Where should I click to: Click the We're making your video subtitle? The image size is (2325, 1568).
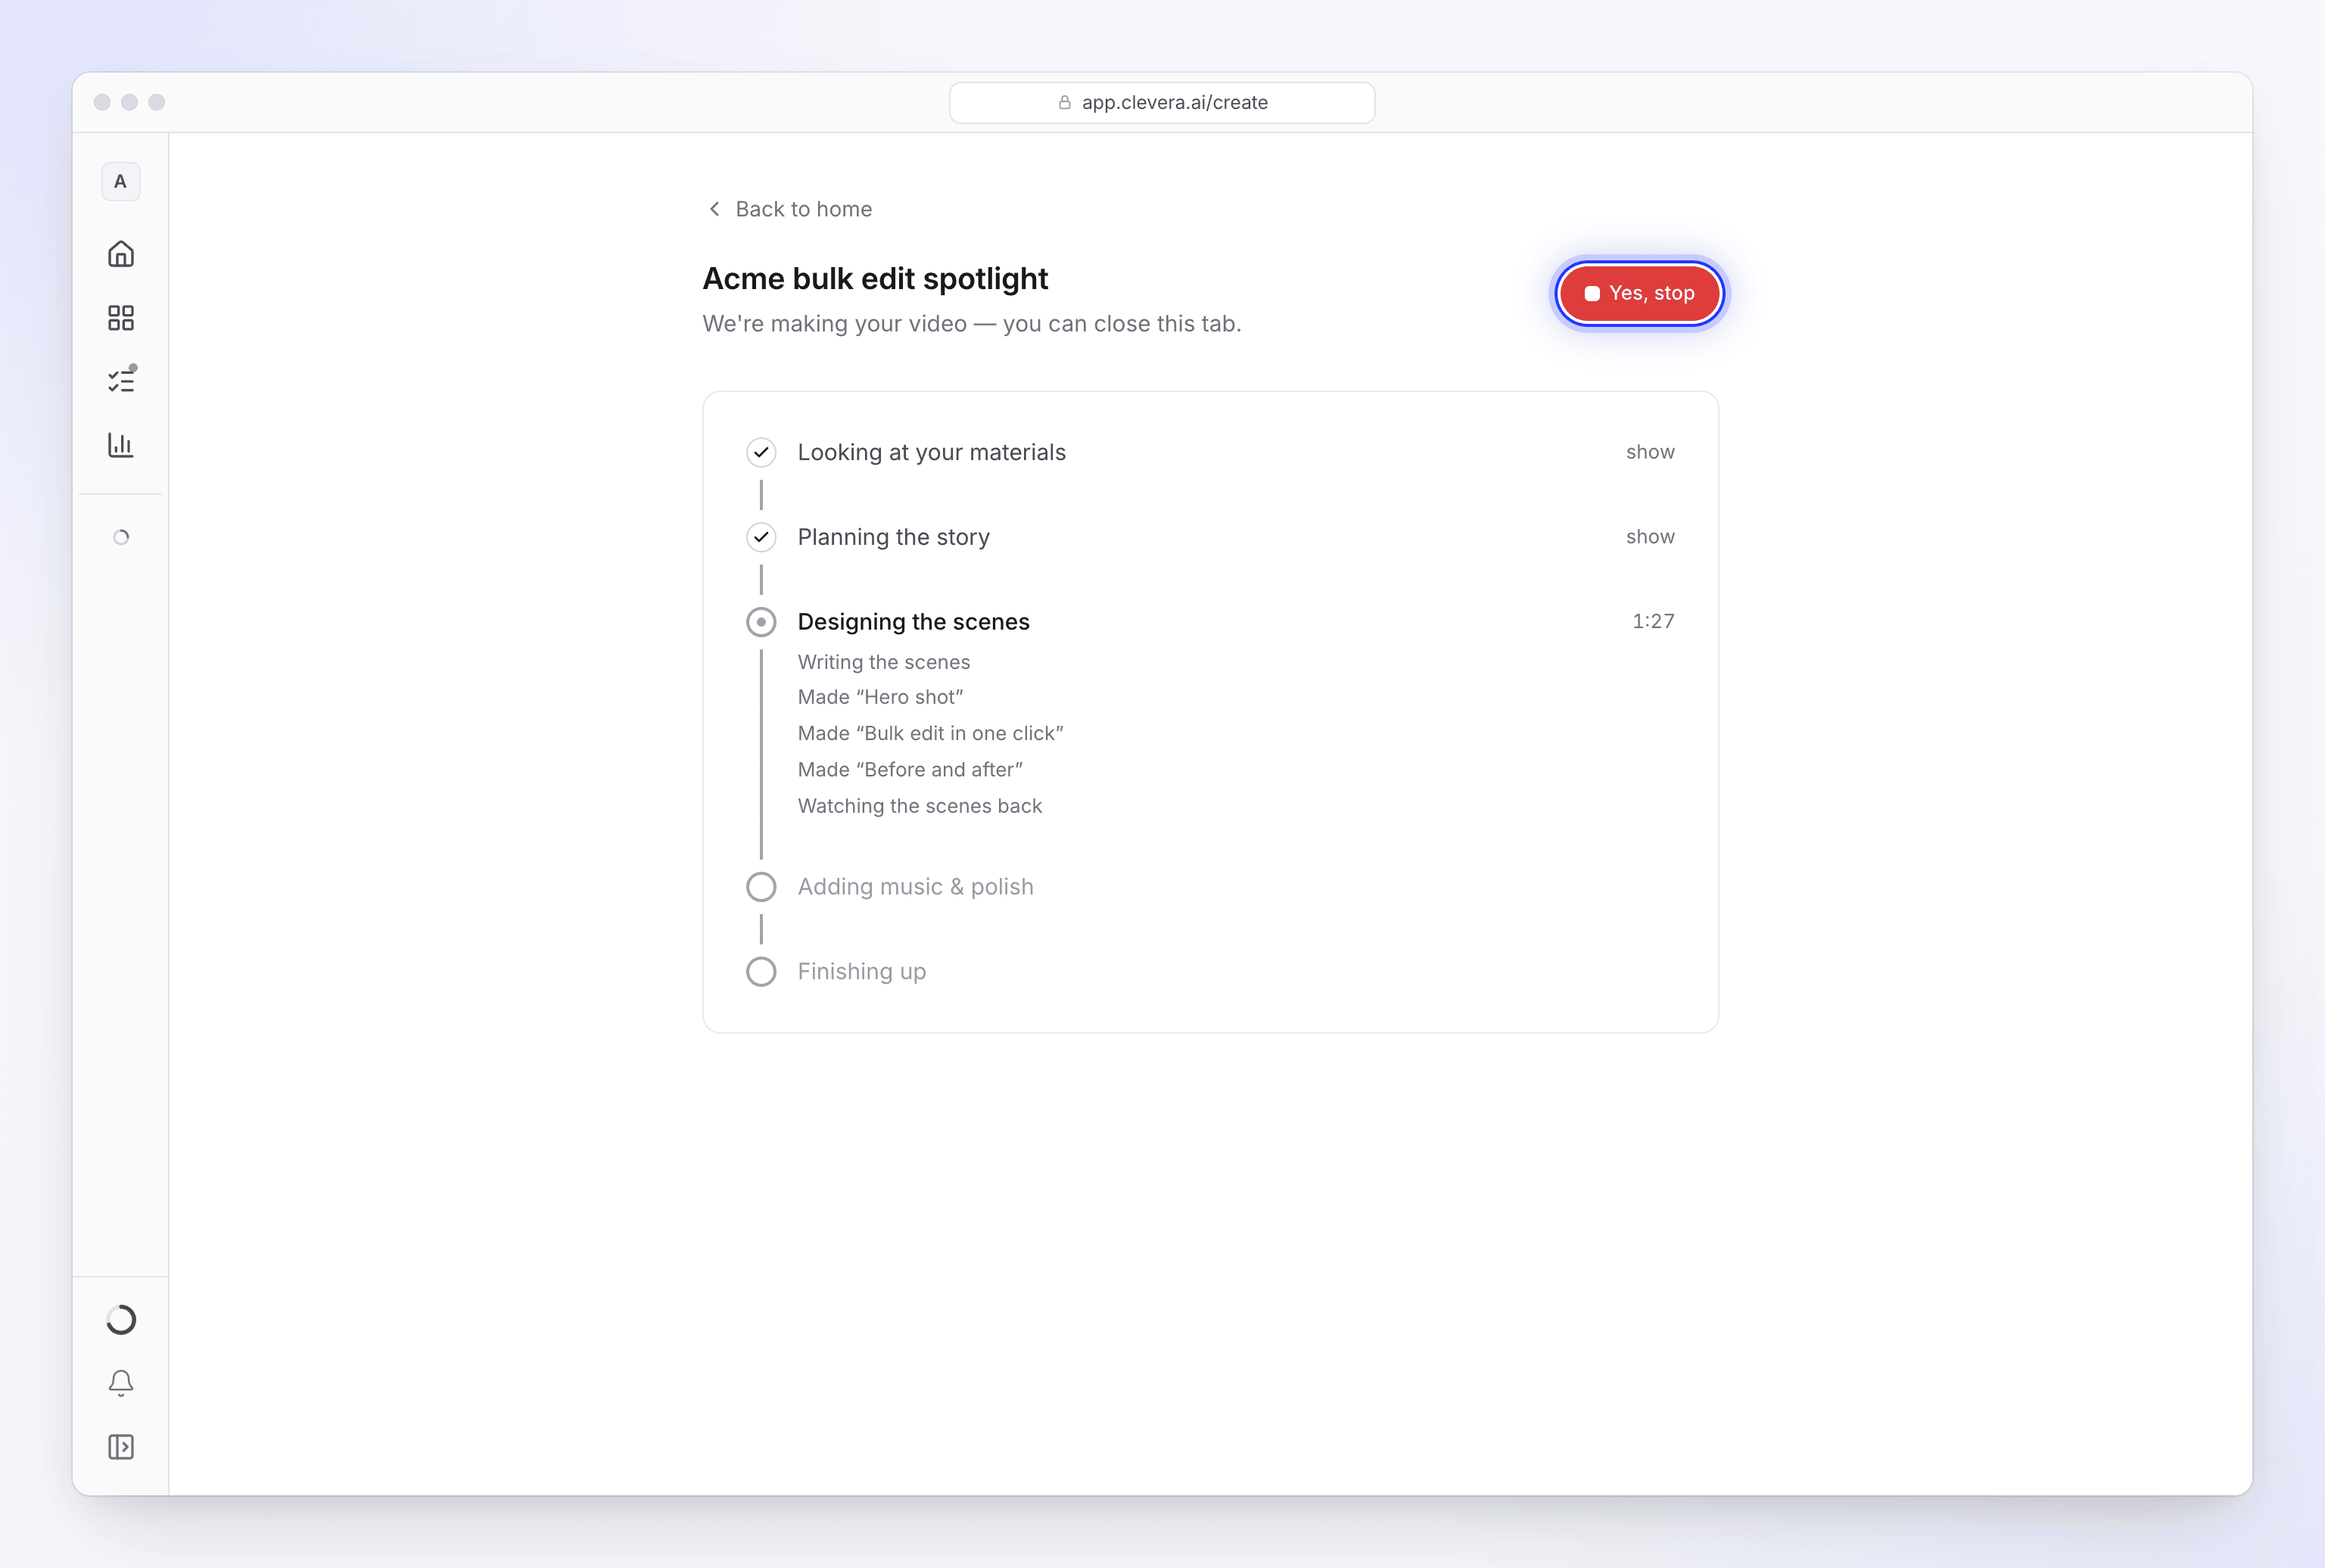[x=971, y=324]
